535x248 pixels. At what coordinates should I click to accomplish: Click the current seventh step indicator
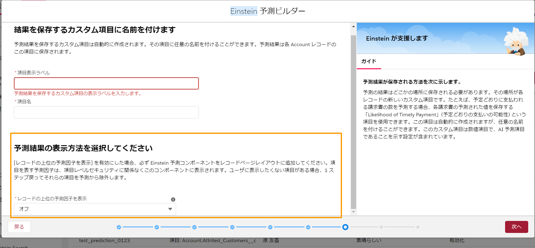(x=345, y=227)
